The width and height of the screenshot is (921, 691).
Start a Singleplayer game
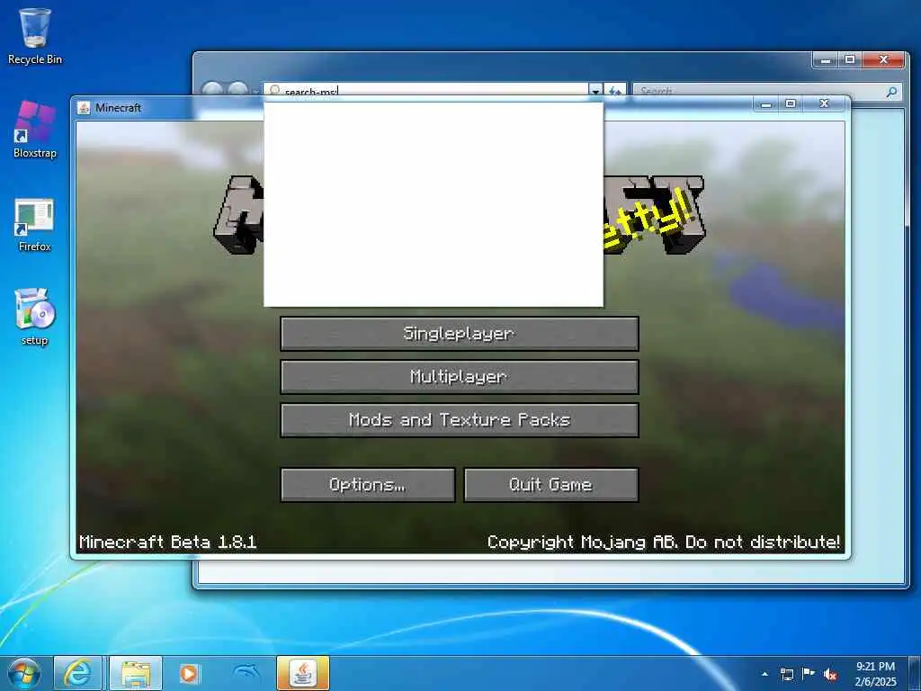coord(460,333)
